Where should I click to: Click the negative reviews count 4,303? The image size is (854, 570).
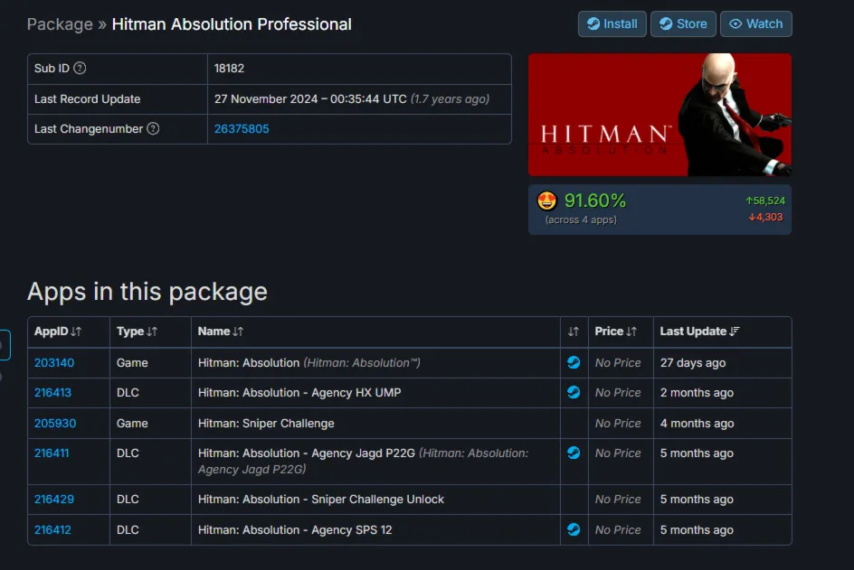pyautogui.click(x=765, y=217)
